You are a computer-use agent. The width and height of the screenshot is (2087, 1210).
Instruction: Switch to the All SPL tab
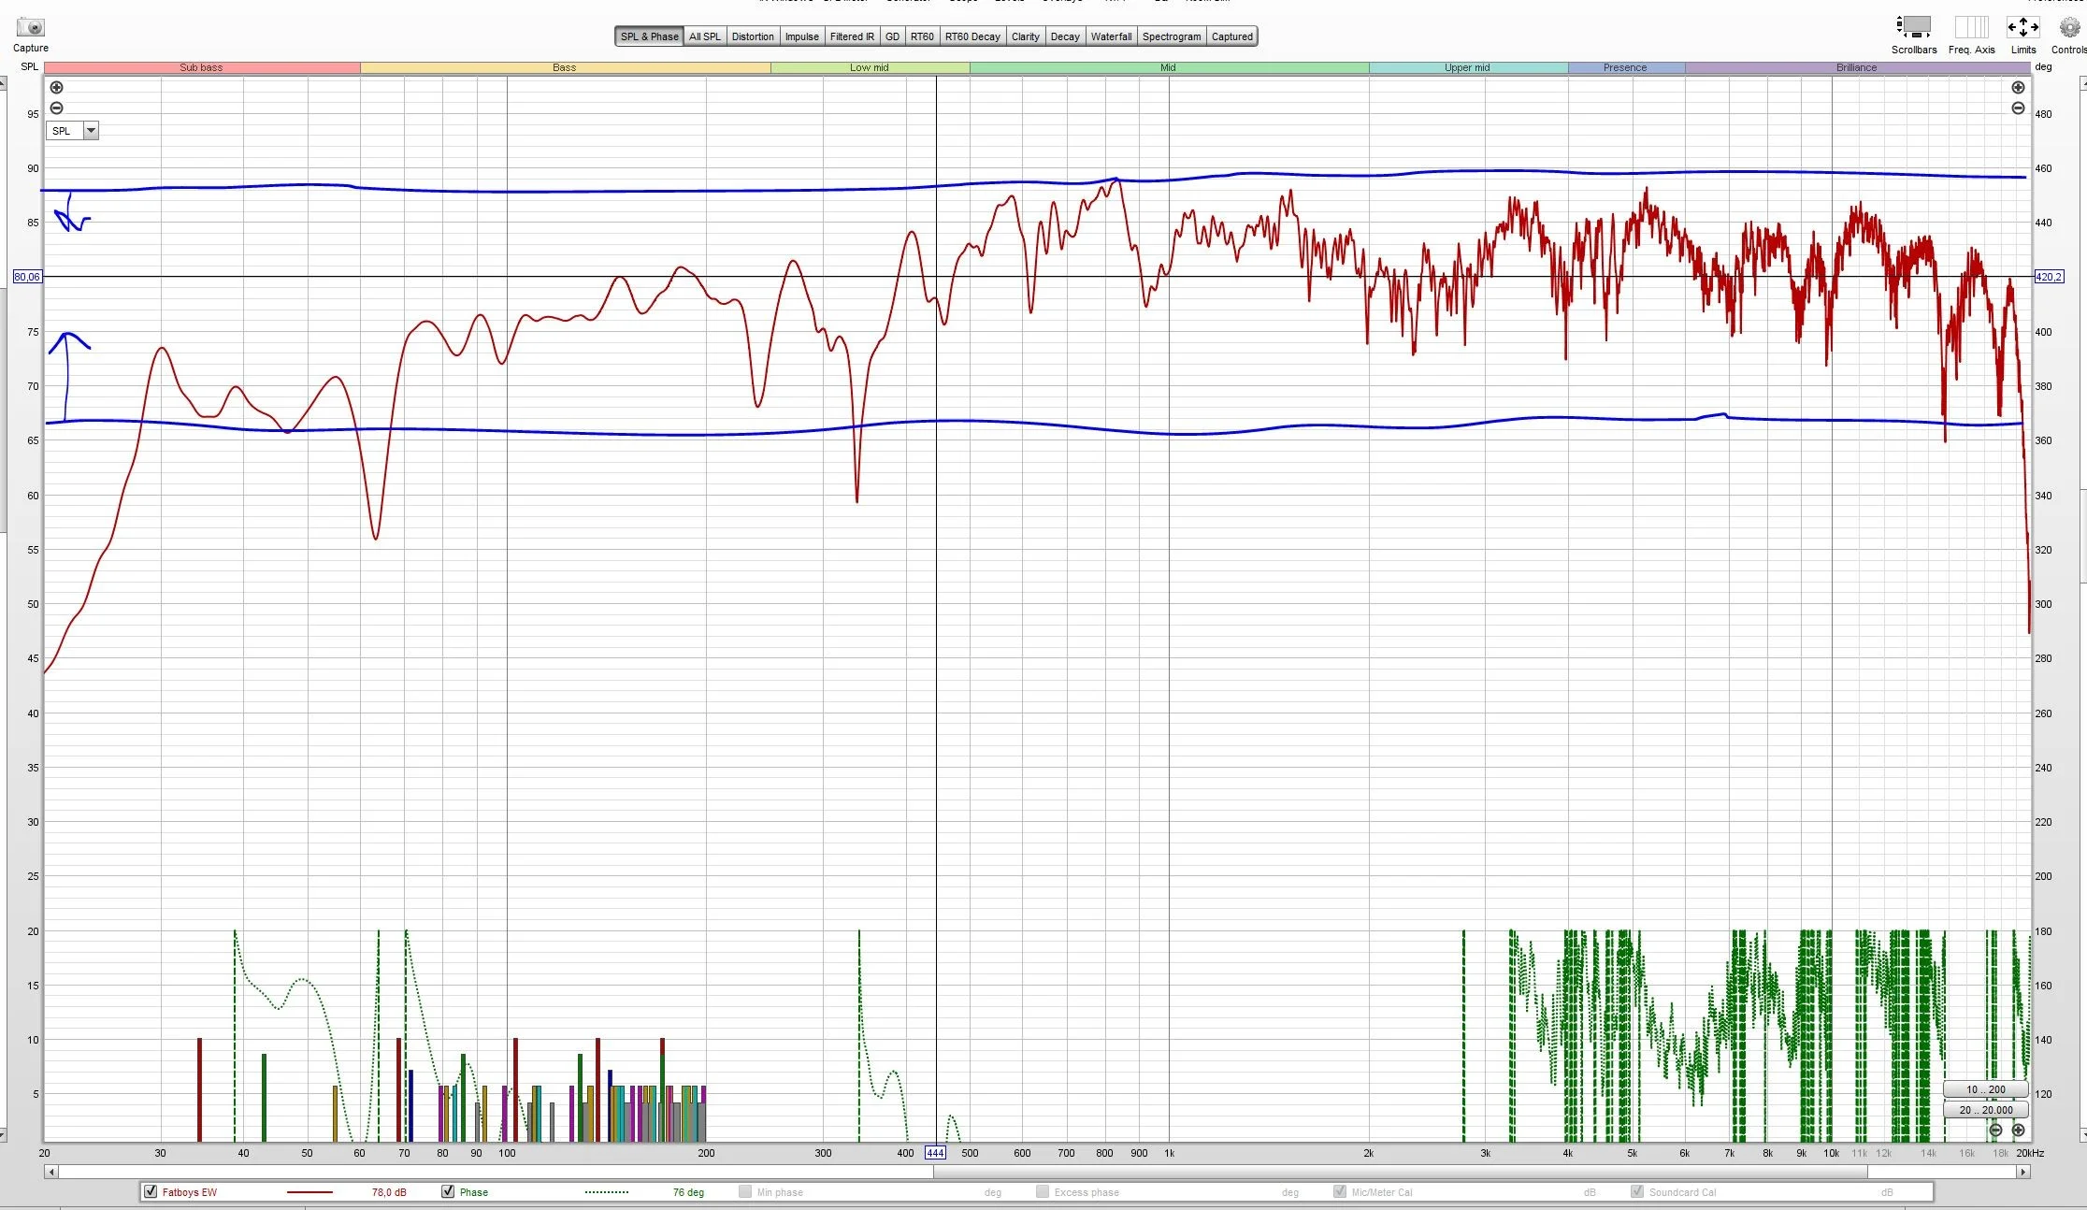pyautogui.click(x=705, y=36)
